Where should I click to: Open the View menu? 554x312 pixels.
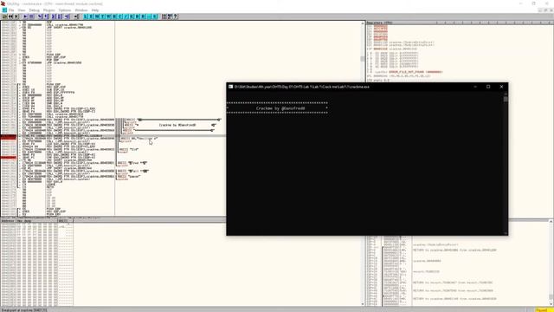coord(22,10)
